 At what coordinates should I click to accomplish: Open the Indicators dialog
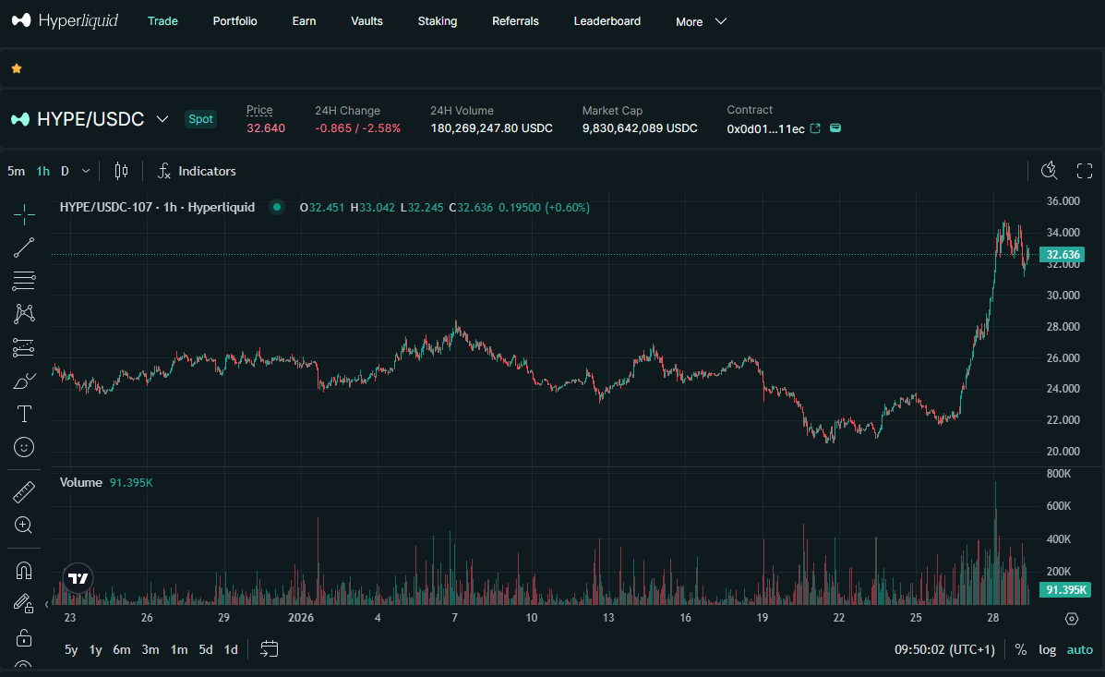[x=197, y=171]
